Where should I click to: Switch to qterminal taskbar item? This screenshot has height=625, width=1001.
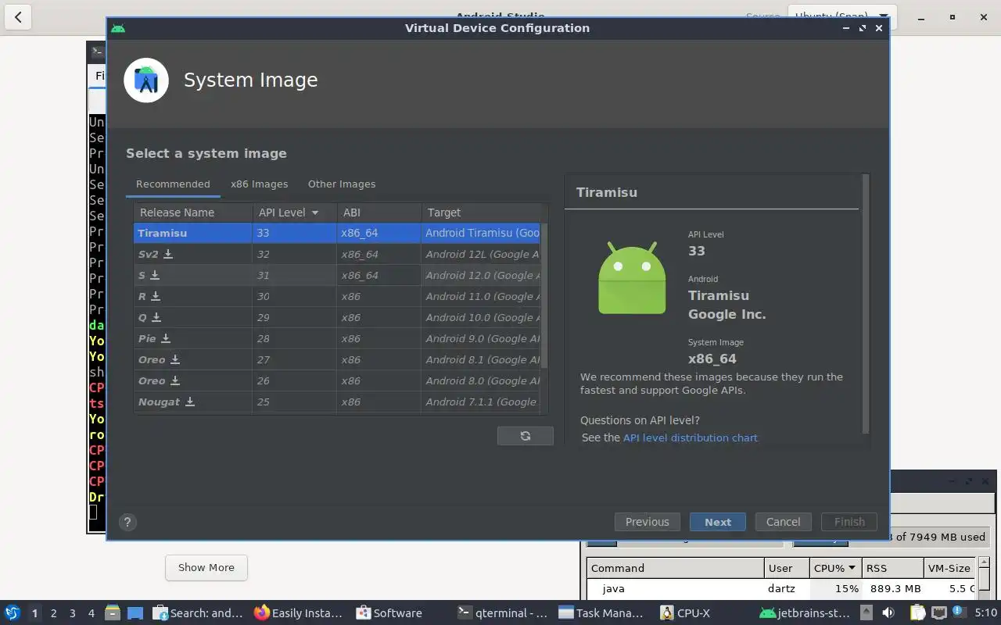(503, 612)
